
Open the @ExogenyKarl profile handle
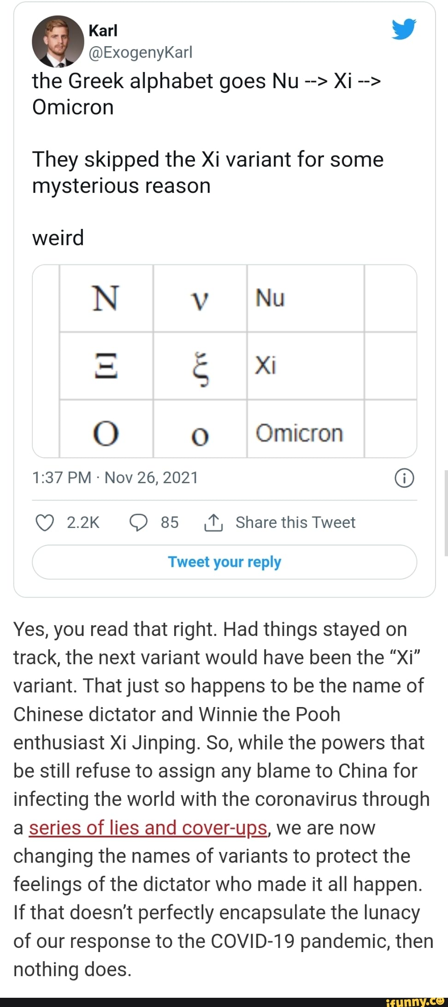coord(141,52)
